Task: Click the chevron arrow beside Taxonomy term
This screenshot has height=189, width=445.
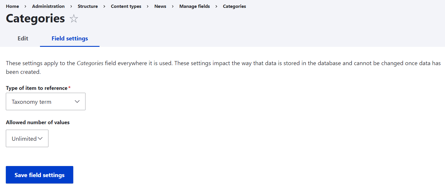Action: pyautogui.click(x=77, y=101)
